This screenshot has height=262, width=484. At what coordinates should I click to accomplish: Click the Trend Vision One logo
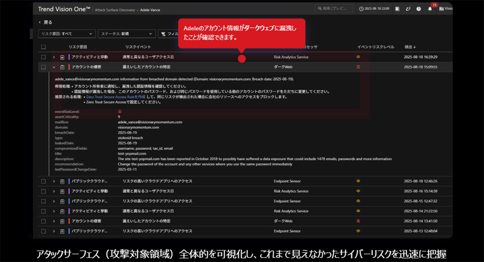click(x=64, y=9)
